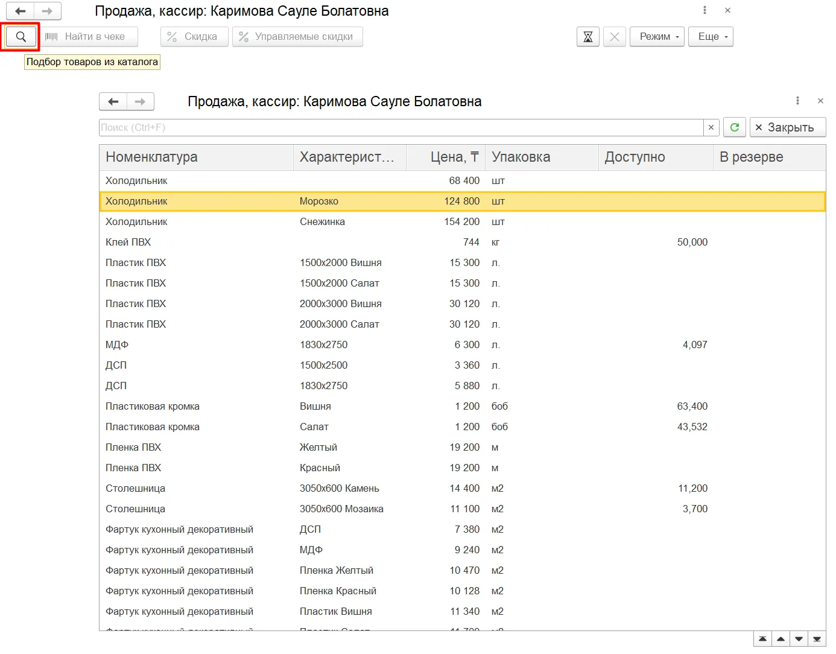Jump to the last row of the list
Screen dimensions: 836x654
coord(817,639)
